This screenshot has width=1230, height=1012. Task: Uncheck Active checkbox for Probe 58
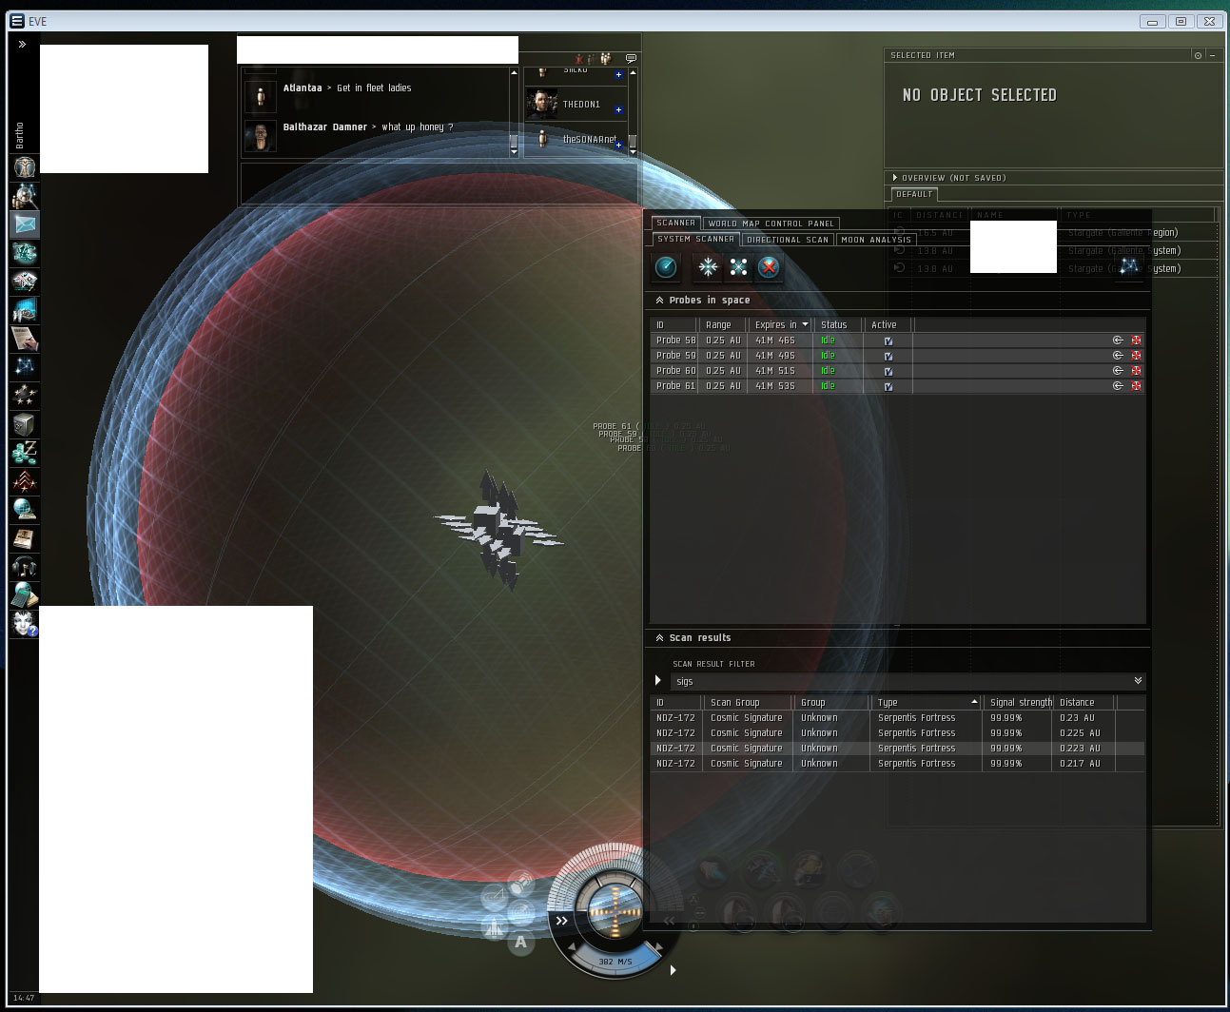(x=888, y=341)
